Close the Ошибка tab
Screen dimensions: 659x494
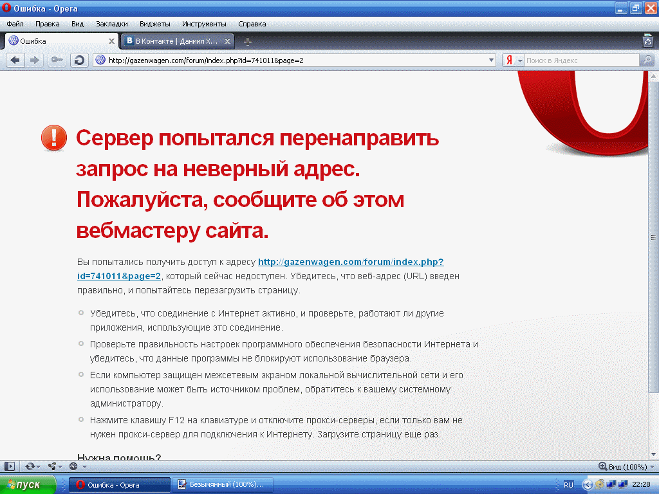tap(111, 41)
